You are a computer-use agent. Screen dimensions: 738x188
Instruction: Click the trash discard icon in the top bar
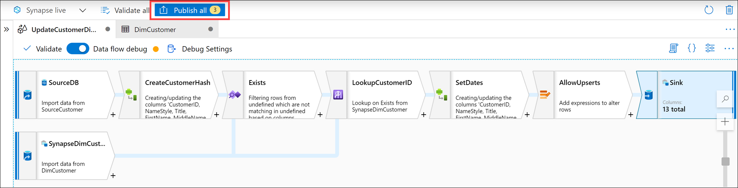point(729,10)
